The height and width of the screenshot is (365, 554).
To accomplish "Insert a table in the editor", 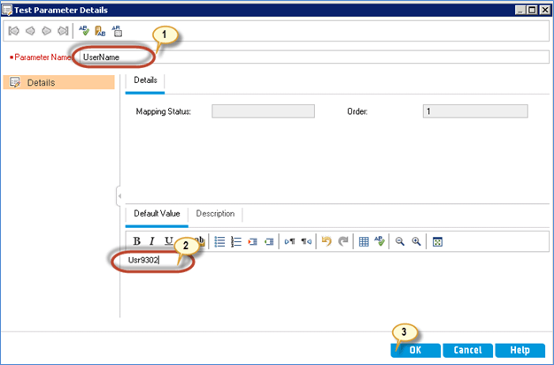I will click(364, 241).
